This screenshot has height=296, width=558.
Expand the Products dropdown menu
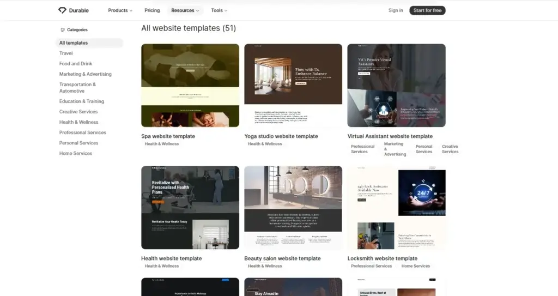coord(120,10)
